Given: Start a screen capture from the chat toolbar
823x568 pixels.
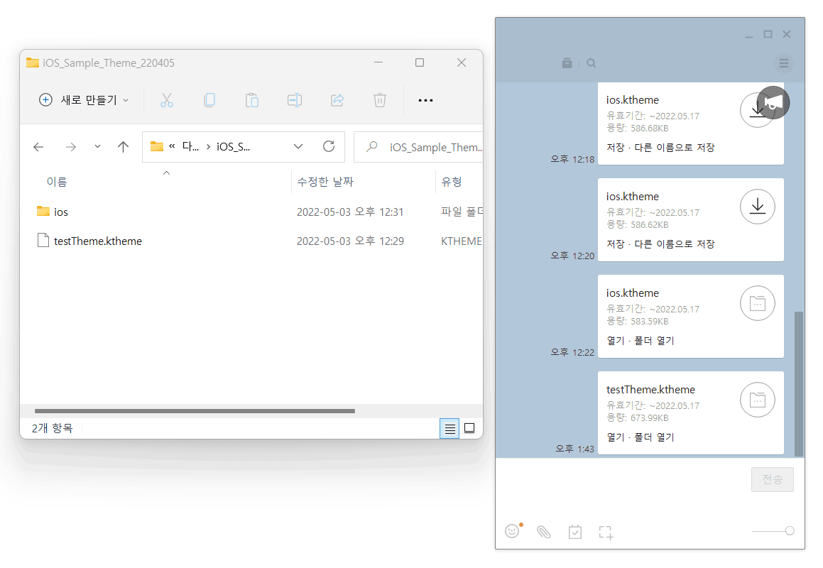Looking at the screenshot, I should (x=606, y=531).
